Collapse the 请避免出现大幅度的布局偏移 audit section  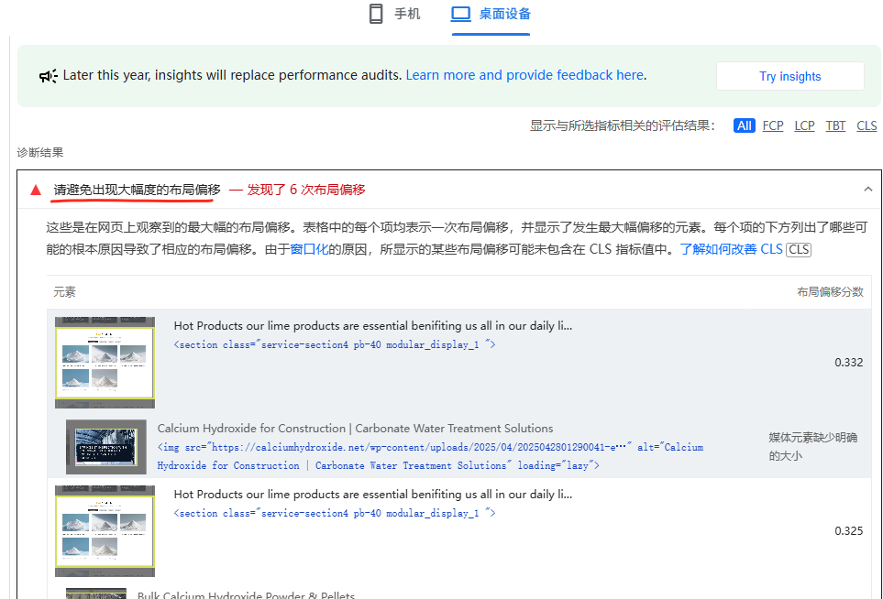tap(867, 190)
